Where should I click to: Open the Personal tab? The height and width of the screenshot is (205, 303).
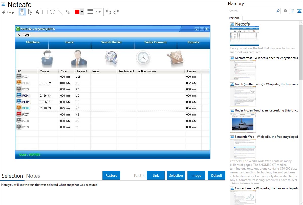pos(234,18)
